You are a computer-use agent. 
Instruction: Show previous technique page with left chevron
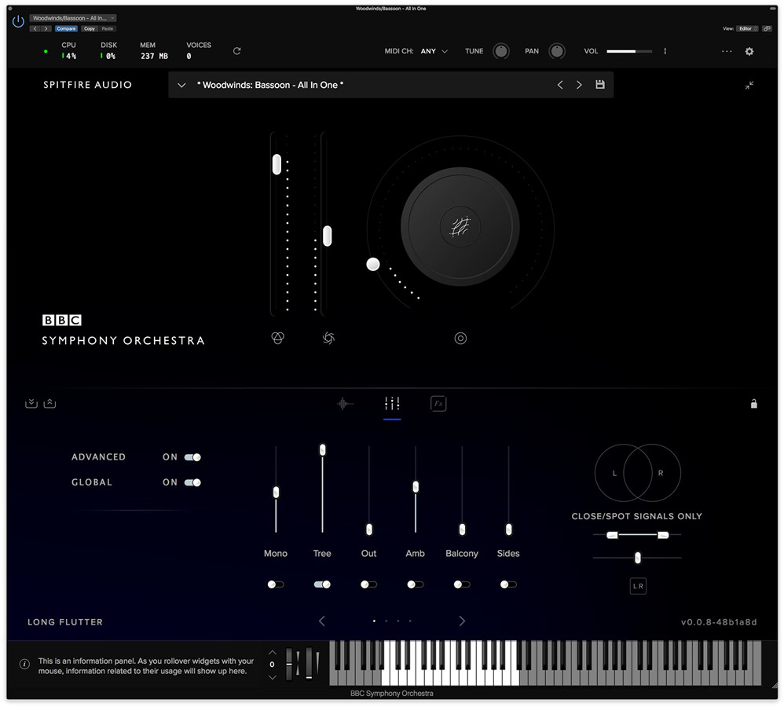(x=322, y=621)
